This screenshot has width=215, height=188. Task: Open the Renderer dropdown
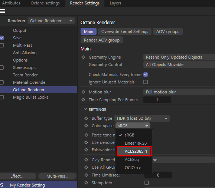tap(51, 21)
